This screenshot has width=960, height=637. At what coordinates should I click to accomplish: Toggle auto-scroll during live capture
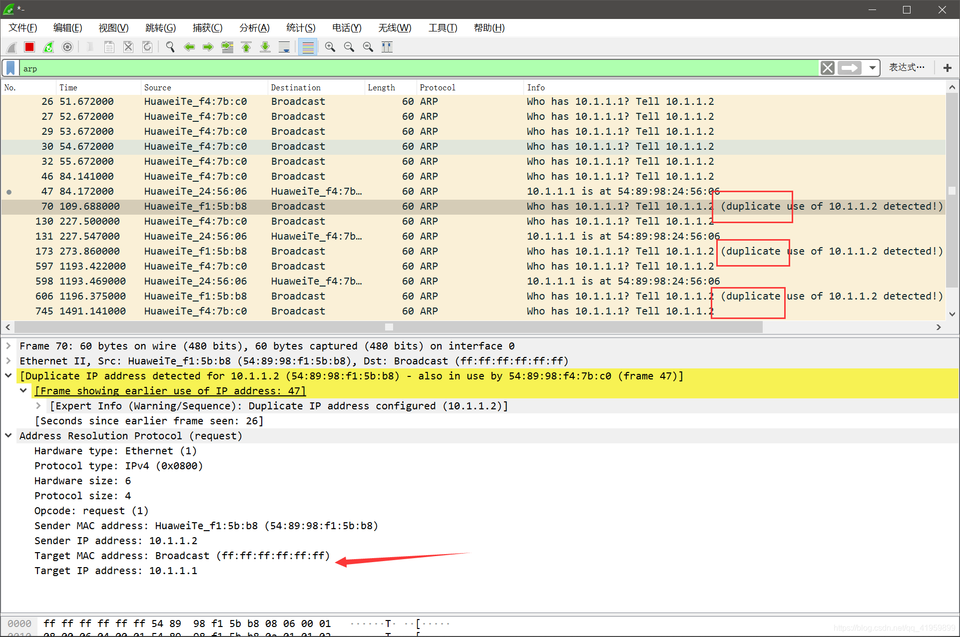(x=284, y=47)
